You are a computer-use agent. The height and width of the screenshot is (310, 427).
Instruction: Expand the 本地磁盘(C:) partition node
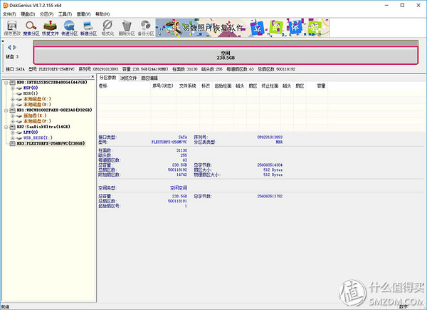[13, 99]
